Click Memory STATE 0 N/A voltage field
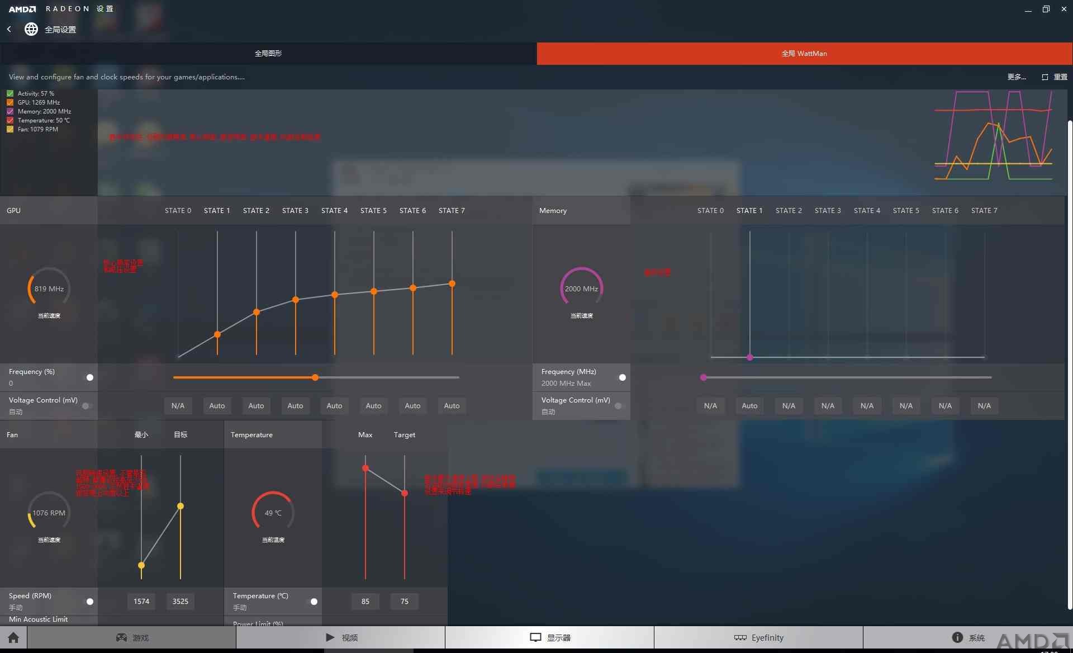This screenshot has width=1073, height=653. pos(710,406)
